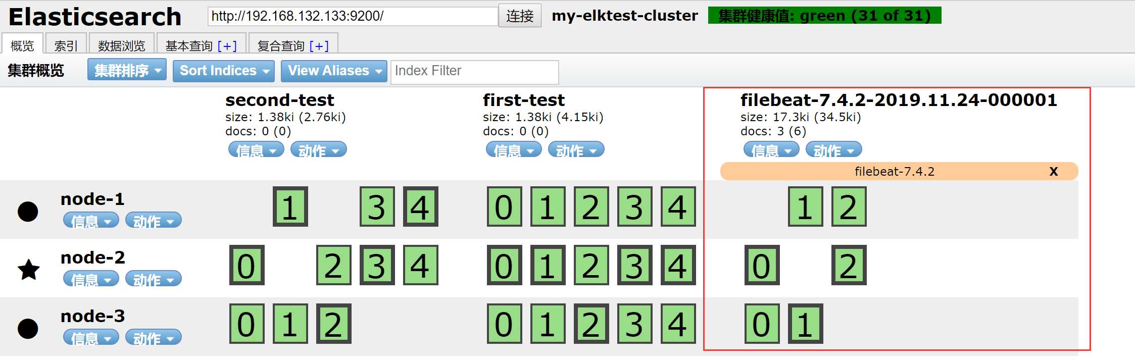Add a new 复合查询 tab with [+]
1135x363 pixels.
point(319,45)
